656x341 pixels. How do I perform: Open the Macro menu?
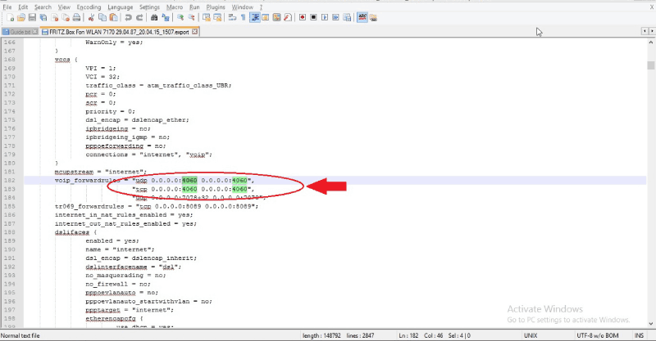(x=175, y=7)
